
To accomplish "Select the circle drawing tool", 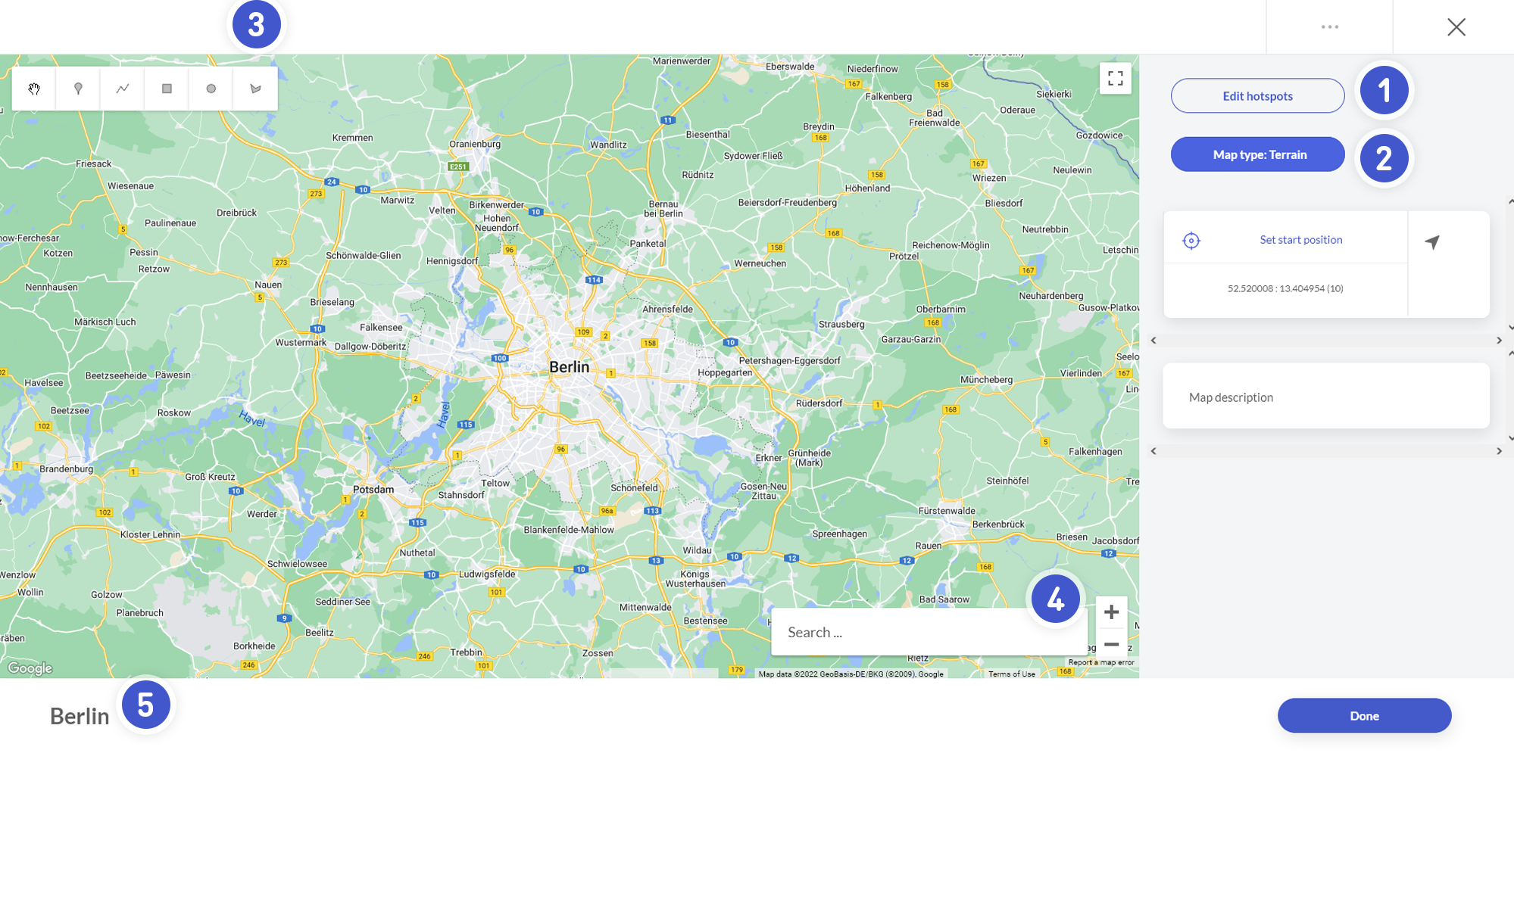I will [x=211, y=89].
